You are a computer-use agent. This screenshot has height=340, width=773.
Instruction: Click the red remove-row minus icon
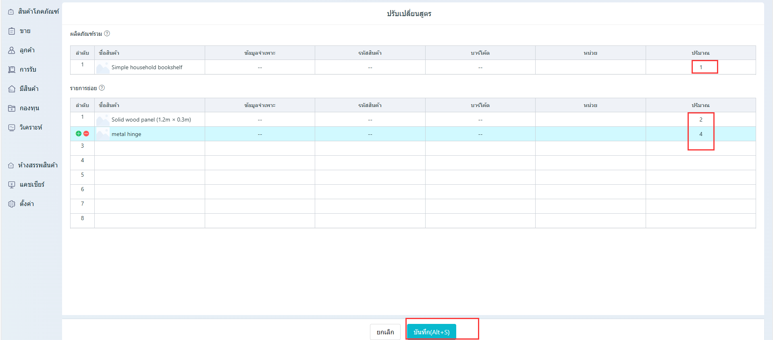click(86, 134)
